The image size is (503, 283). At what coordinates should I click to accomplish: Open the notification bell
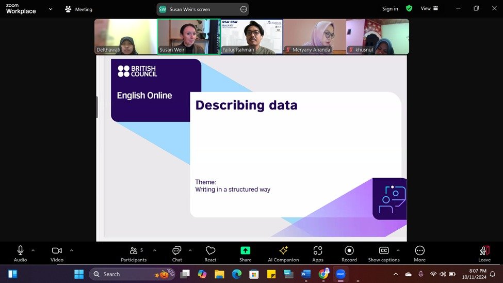492,274
